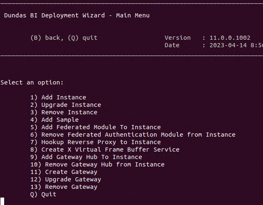Image resolution: width=263 pixels, height=205 pixels.
Task: Select the 'Add Sample' entry
Action: click(54, 120)
